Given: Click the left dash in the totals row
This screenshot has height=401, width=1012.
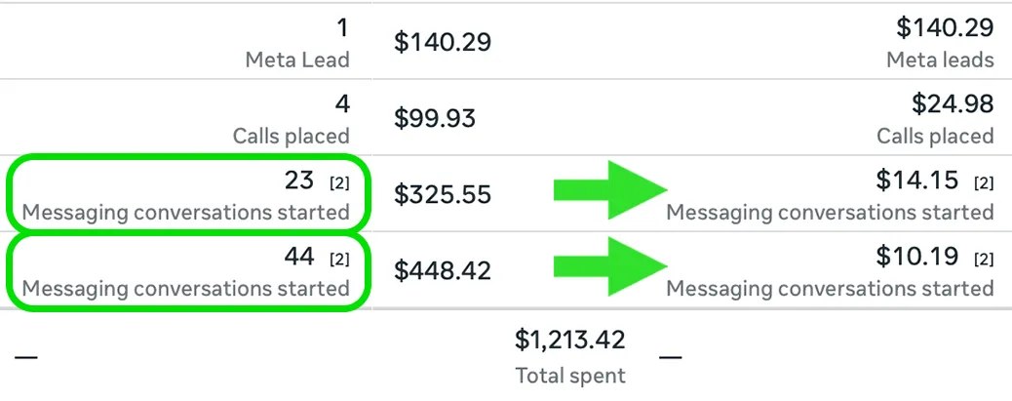Looking at the screenshot, I should [x=26, y=357].
